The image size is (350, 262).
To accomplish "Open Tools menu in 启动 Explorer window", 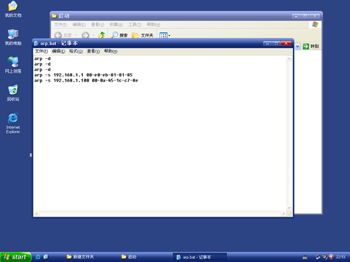I will [x=135, y=24].
